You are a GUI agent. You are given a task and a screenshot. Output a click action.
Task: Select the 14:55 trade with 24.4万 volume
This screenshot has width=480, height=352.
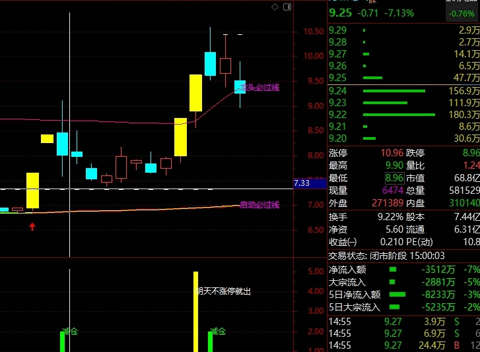404,345
